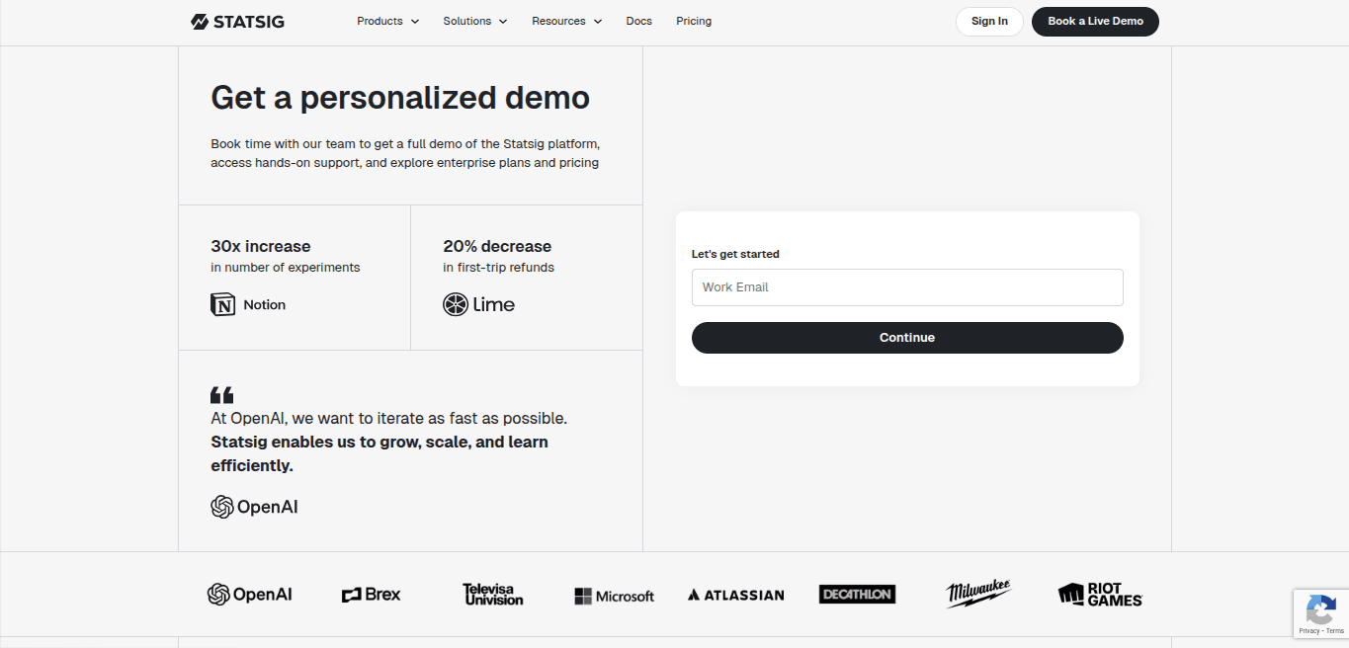Click the "20% decrease" statistic text
The image size is (1349, 648).
click(497, 246)
